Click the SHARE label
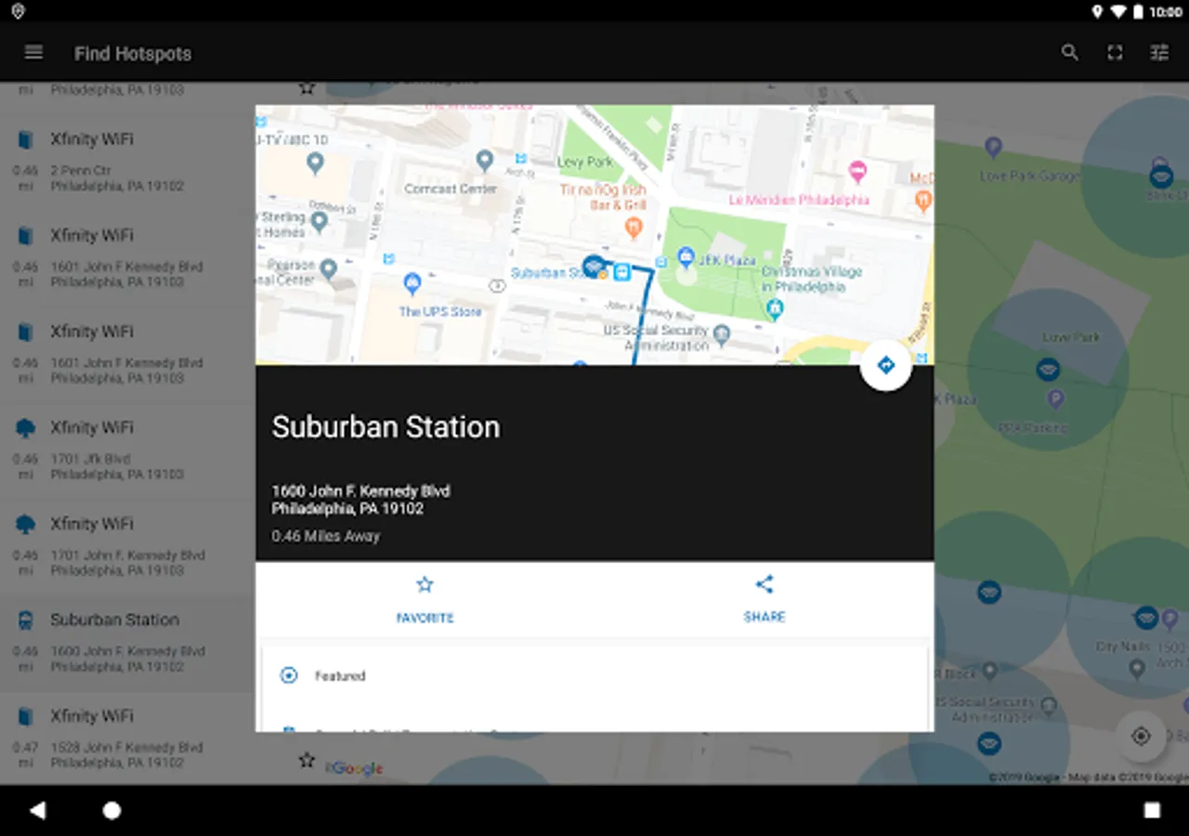Screen dimensions: 1189x836 coord(764,617)
